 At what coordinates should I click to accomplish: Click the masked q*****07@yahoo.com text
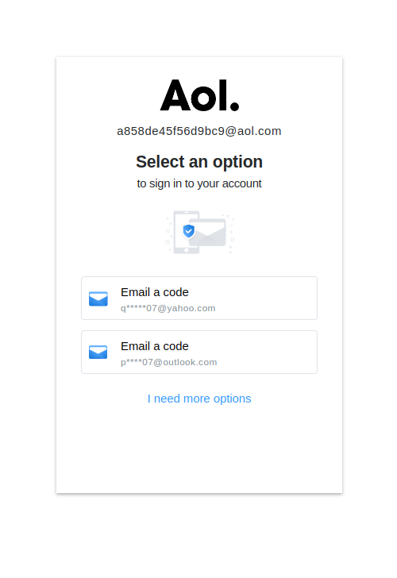(x=168, y=308)
